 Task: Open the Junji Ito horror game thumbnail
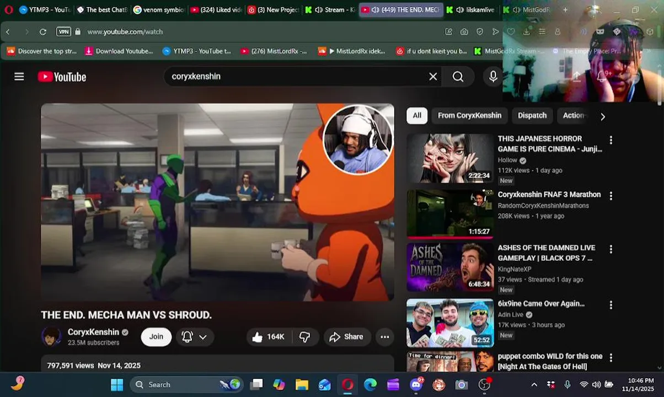tap(450, 159)
